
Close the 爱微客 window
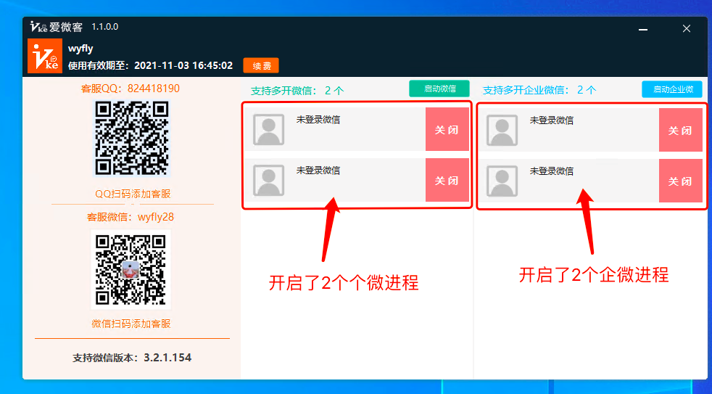click(687, 28)
